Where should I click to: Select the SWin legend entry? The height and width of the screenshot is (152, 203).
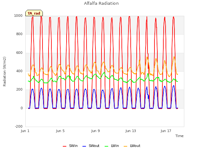[x=70, y=146]
